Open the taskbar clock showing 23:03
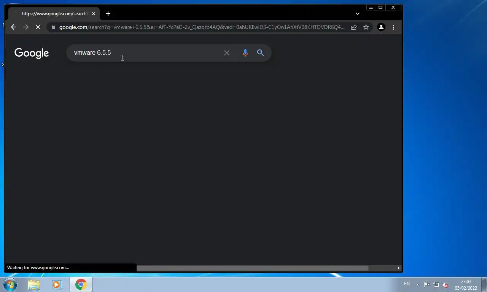487x292 pixels. tap(466, 285)
